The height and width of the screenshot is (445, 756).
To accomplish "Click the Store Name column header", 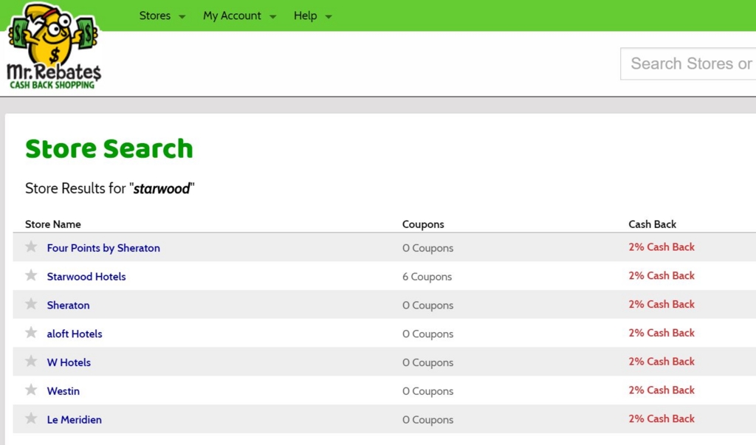I will (x=53, y=224).
